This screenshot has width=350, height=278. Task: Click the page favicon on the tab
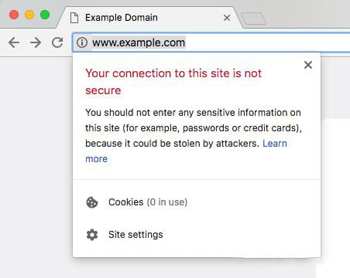click(74, 18)
